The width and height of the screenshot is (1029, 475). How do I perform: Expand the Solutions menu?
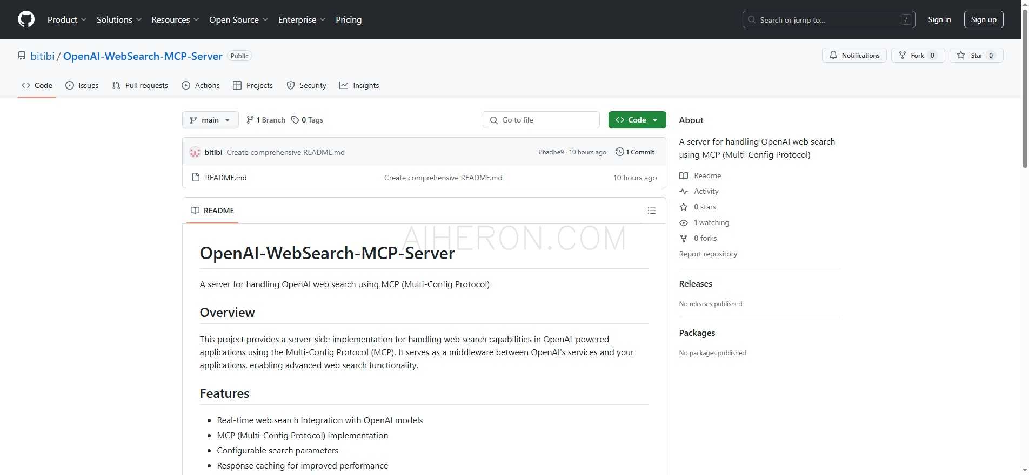[119, 19]
